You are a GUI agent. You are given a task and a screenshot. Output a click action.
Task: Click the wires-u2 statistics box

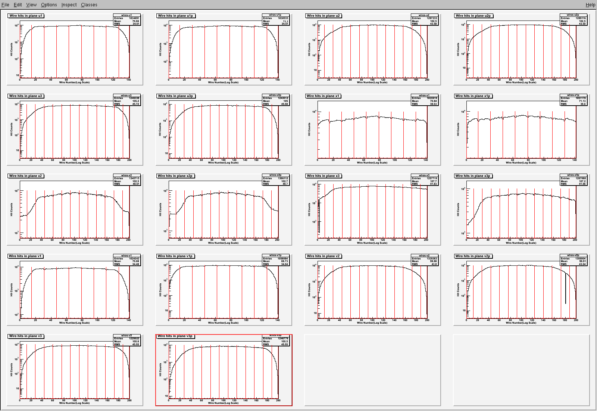[424, 20]
